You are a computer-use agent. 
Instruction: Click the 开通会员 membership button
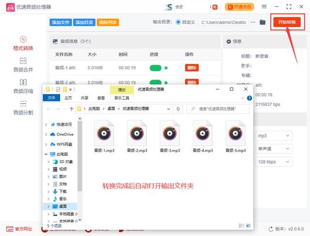point(239,7)
